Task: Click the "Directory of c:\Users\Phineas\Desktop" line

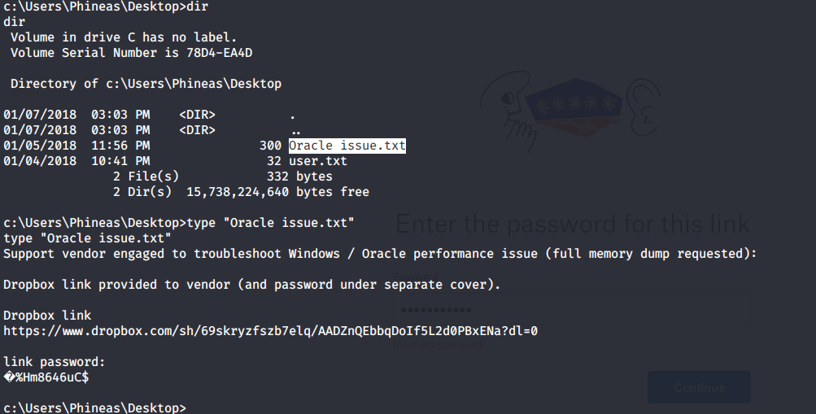Action: point(146,84)
